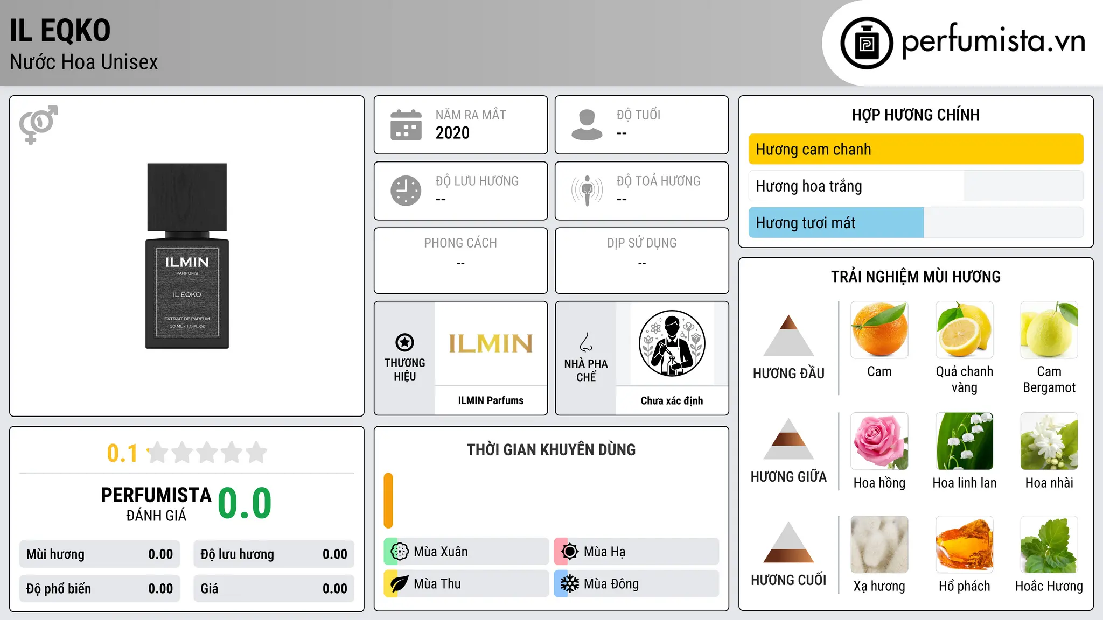Select the Mùa Xuân season label

(441, 552)
